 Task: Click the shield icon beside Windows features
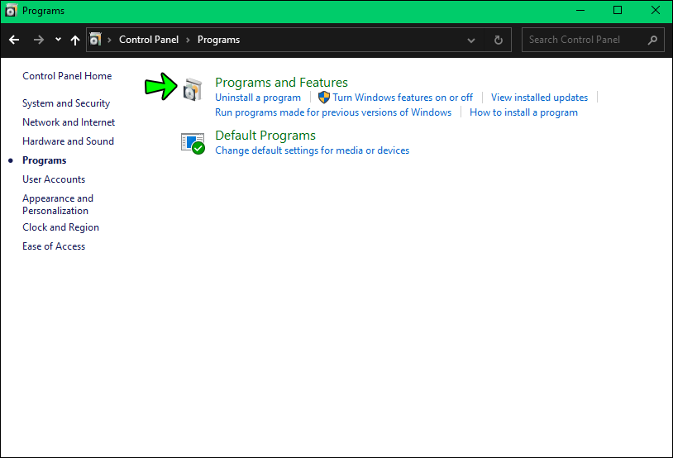click(324, 98)
